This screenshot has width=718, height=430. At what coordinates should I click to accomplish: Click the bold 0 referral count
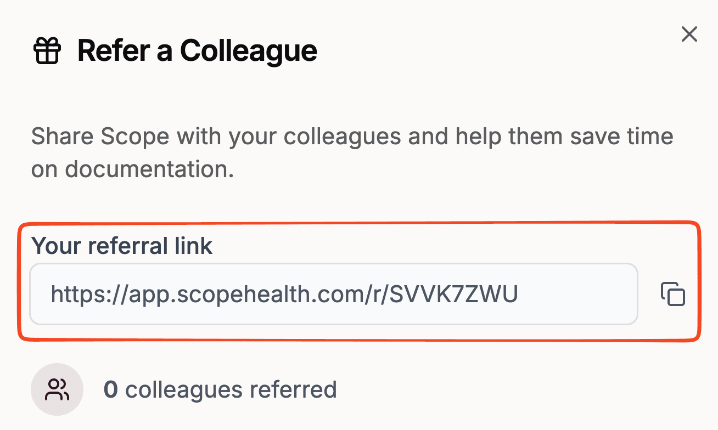point(110,389)
